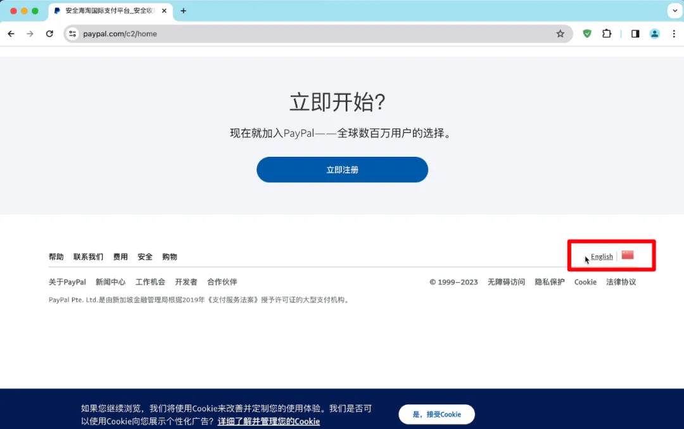This screenshot has height=429, width=684.
Task: Open 详细了解并管理您的Cookie link
Action: pos(269,421)
